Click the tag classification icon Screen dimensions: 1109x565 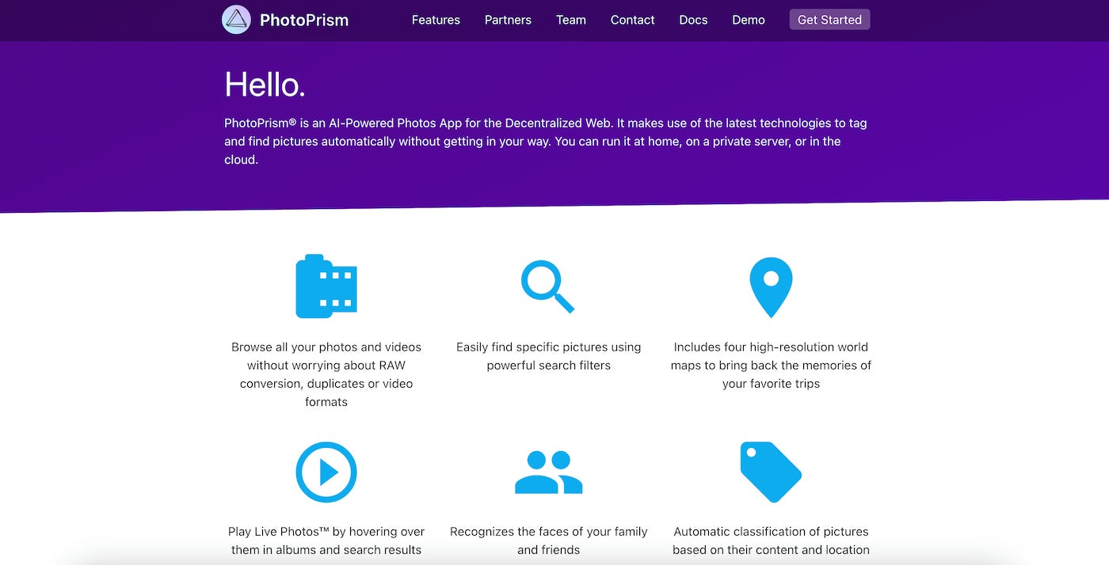coord(771,472)
